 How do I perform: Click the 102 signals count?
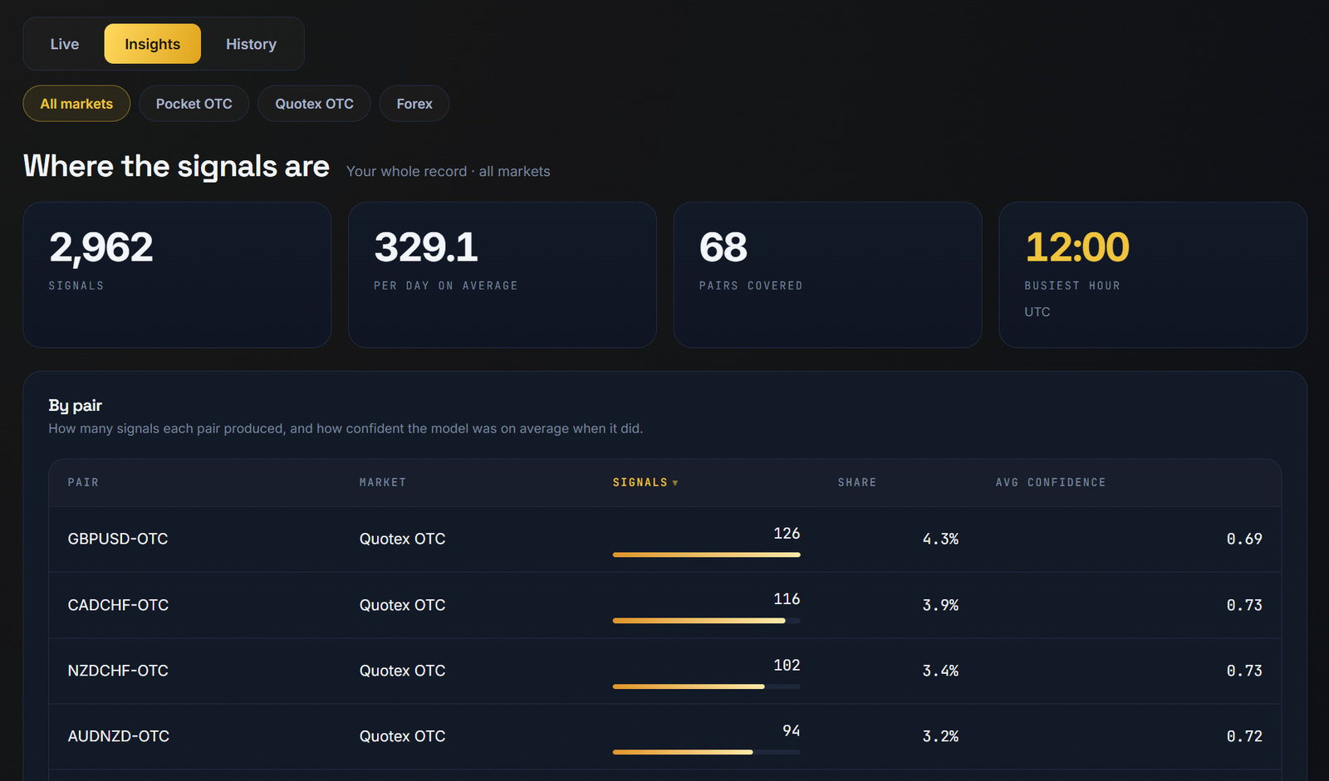(787, 665)
